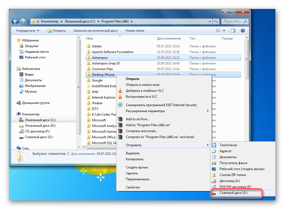The height and width of the screenshot is (209, 284).
Task: Open the 'Упорядочить' dropdown menu
Action: click(x=27, y=31)
